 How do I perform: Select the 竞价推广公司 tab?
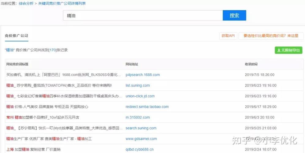pos(17,35)
